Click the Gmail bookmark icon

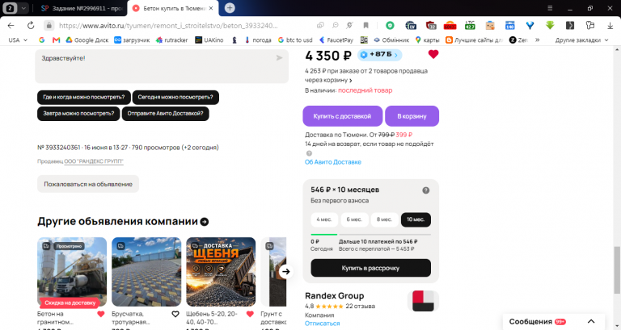tap(56, 40)
